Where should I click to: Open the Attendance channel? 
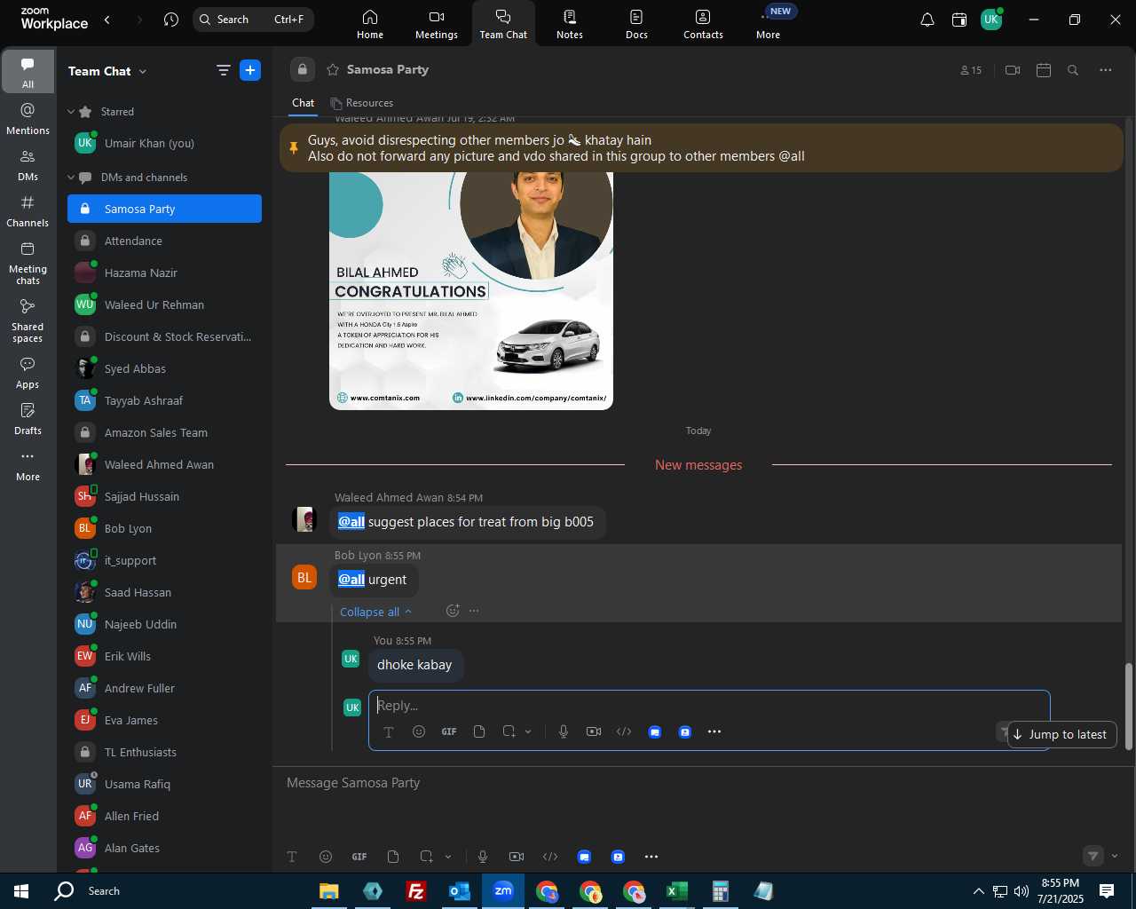click(164, 241)
